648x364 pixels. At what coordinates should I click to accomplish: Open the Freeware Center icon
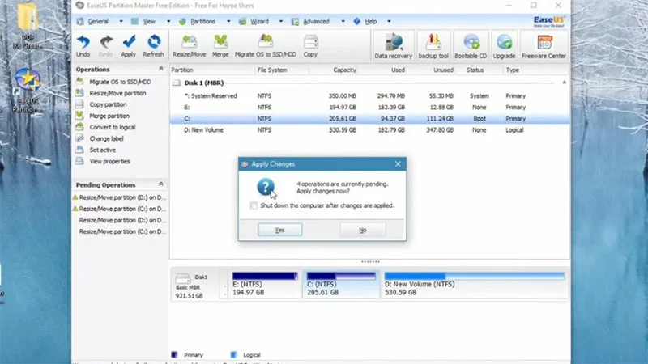click(544, 45)
